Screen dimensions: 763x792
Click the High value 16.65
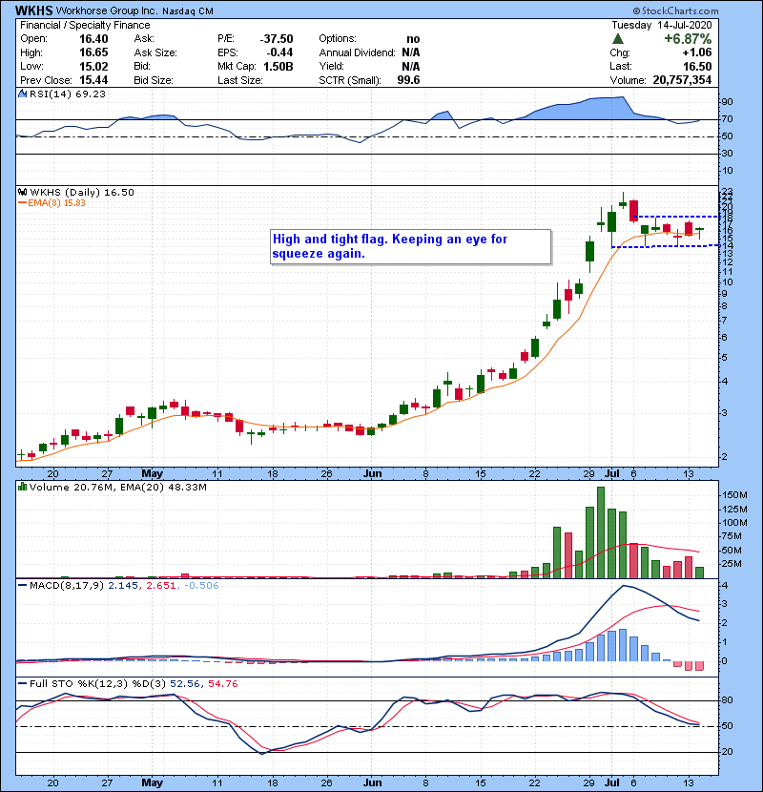[x=93, y=52]
